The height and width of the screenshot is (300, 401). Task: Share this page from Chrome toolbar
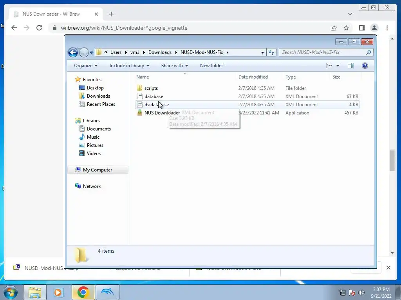pos(334,28)
